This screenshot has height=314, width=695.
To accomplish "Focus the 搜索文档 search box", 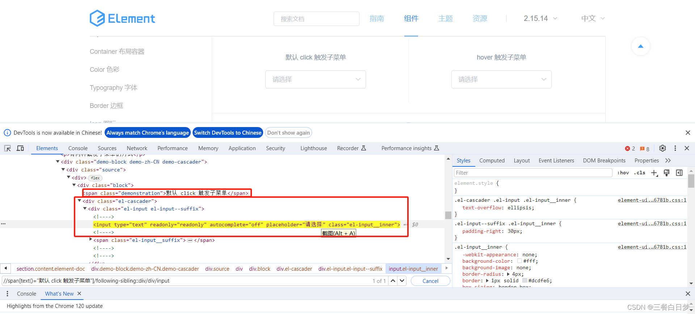I will pos(316,19).
